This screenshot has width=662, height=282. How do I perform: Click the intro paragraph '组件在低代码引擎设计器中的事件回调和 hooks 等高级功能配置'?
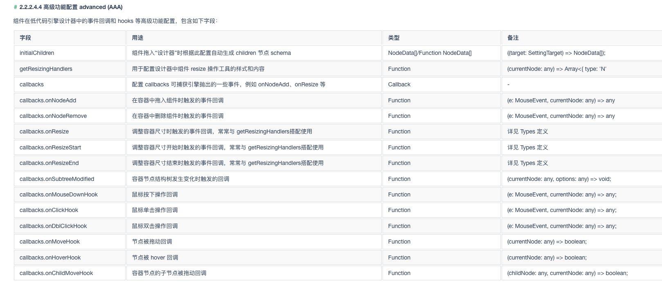pyautogui.click(x=115, y=21)
